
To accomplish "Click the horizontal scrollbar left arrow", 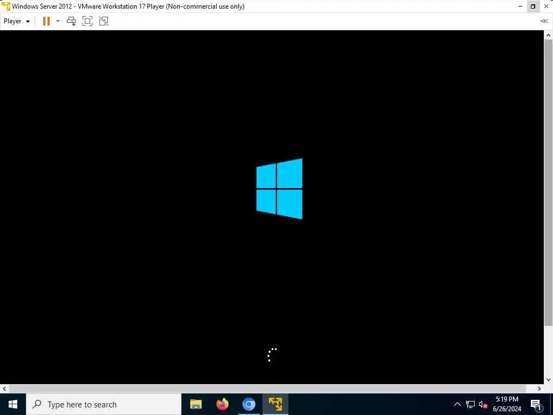I will (4, 389).
